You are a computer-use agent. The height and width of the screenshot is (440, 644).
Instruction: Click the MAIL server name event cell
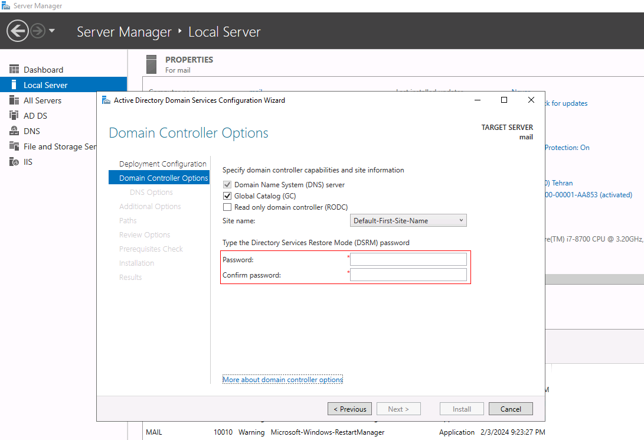pyautogui.click(x=154, y=432)
